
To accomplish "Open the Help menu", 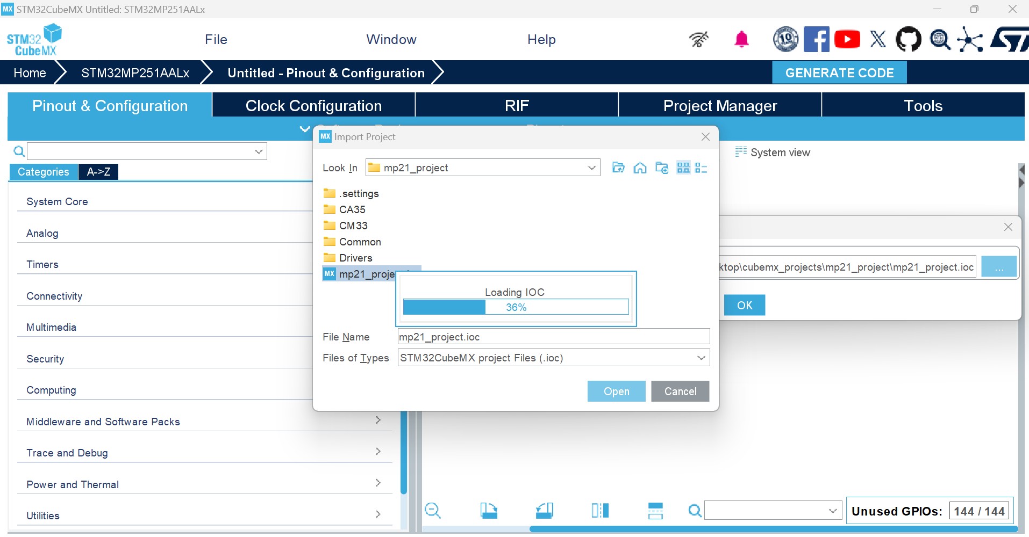I will [x=541, y=39].
